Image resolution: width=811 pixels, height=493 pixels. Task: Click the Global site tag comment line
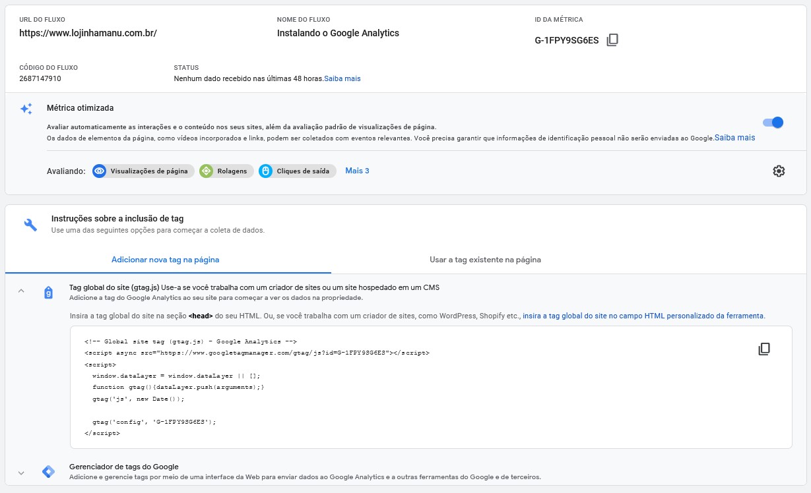[x=191, y=341]
